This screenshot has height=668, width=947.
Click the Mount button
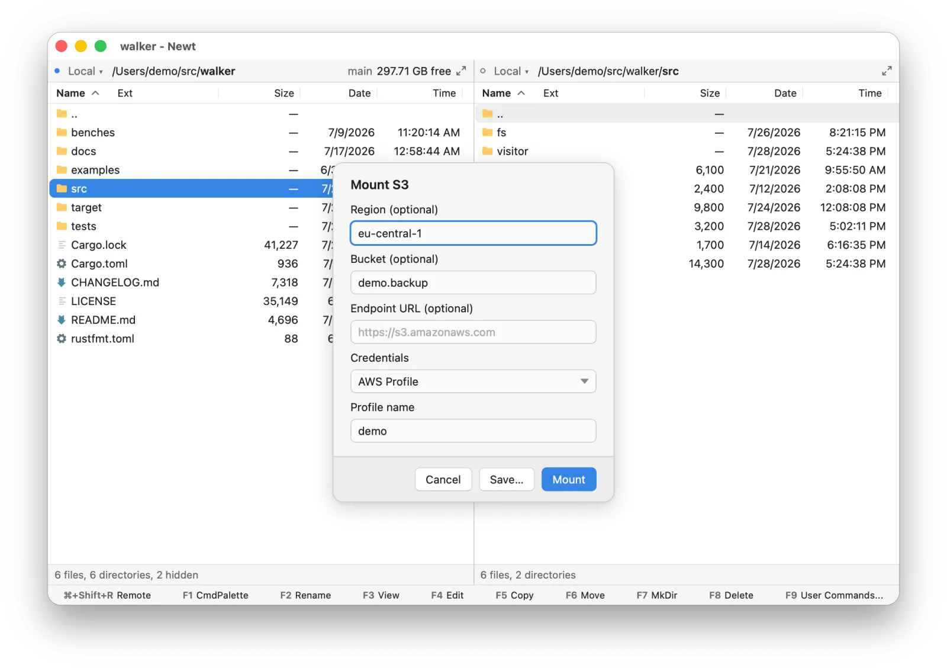(x=569, y=480)
